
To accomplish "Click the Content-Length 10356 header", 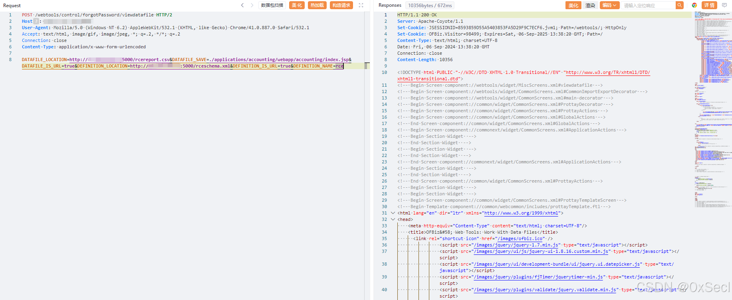I will tap(425, 60).
